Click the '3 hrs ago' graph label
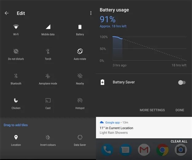The width and height of the screenshot is (192, 160). pos(119,65)
